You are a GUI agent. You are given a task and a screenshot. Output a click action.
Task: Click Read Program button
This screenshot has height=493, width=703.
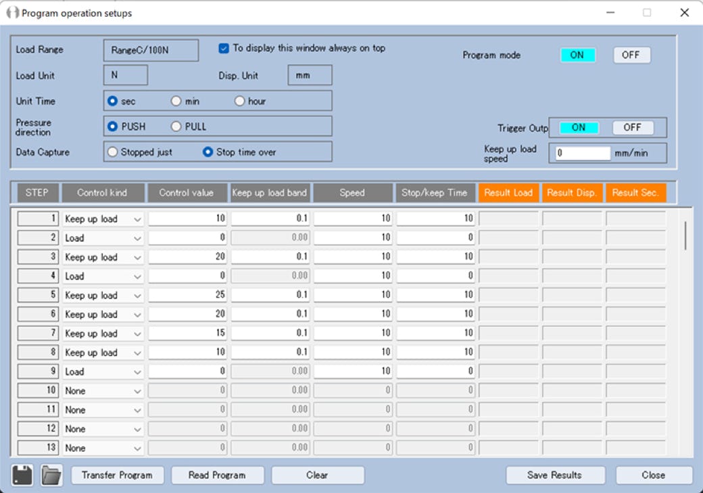pyautogui.click(x=218, y=475)
